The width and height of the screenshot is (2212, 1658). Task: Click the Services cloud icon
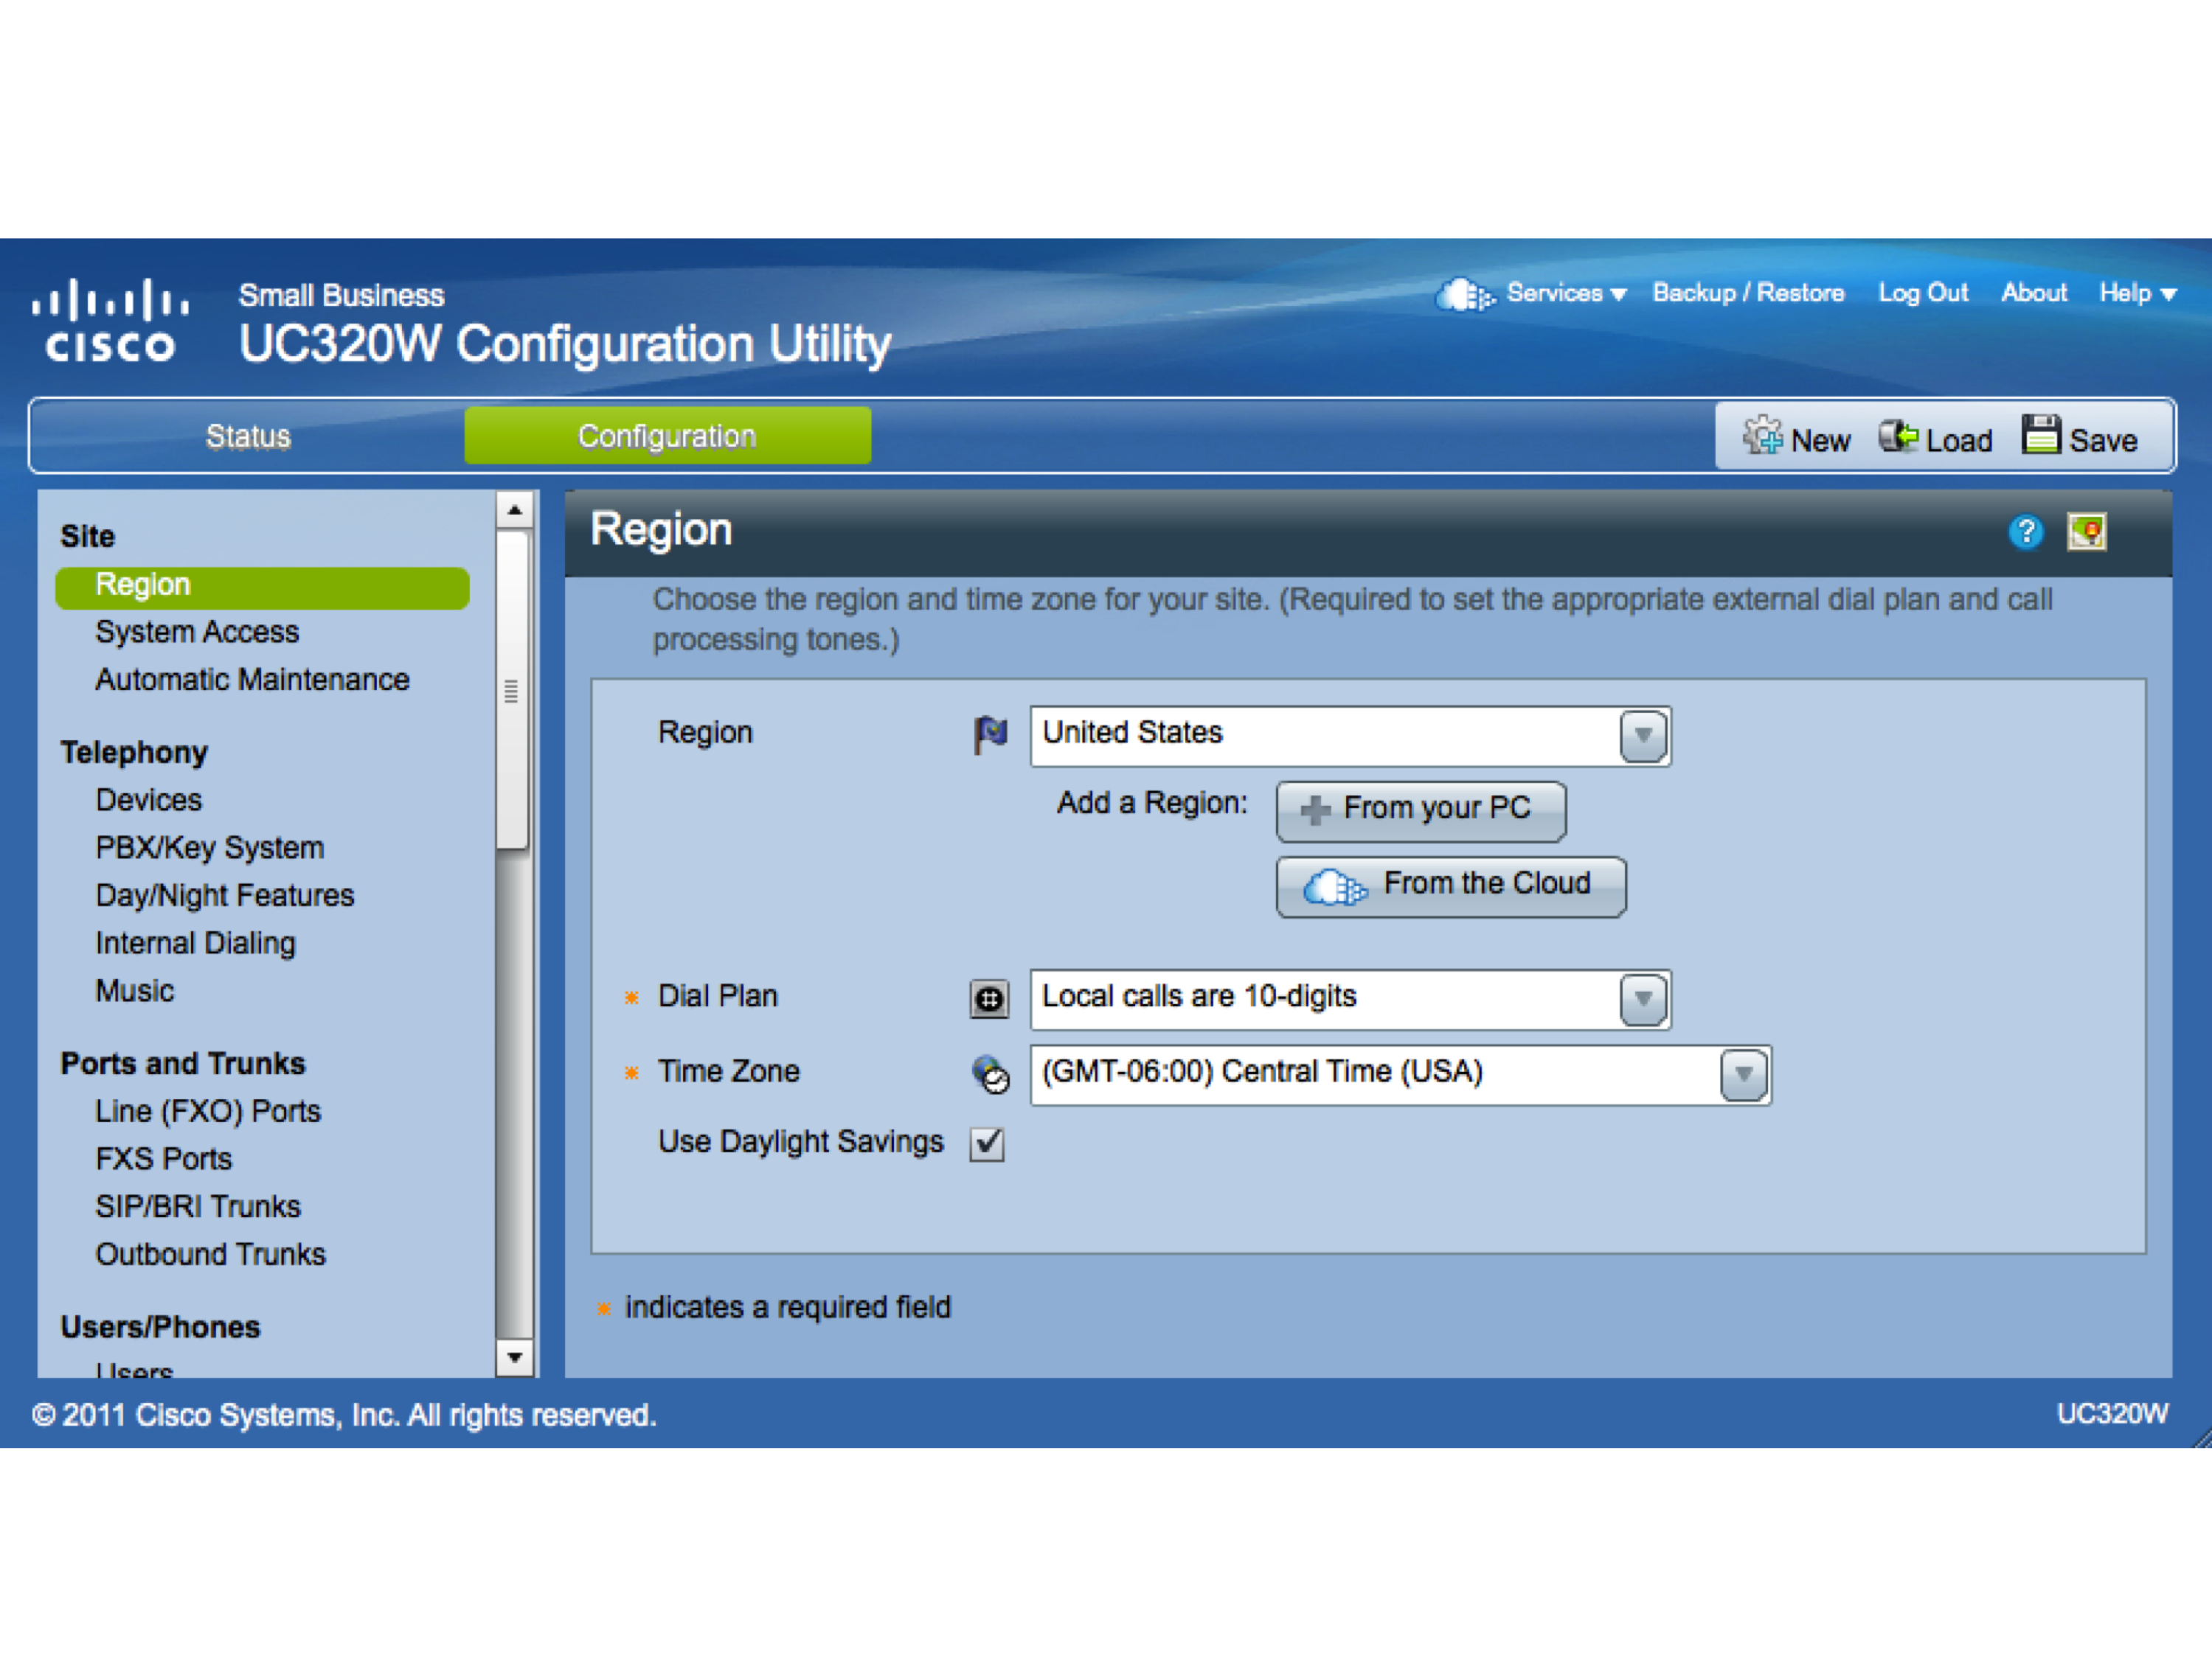1465,294
